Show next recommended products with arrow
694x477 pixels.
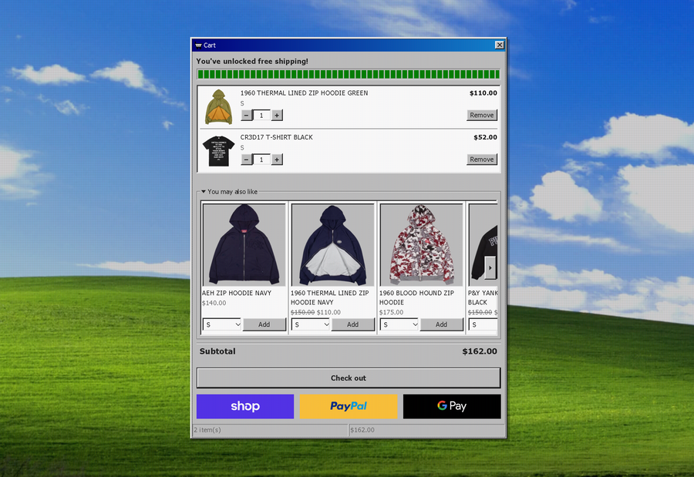tap(490, 267)
